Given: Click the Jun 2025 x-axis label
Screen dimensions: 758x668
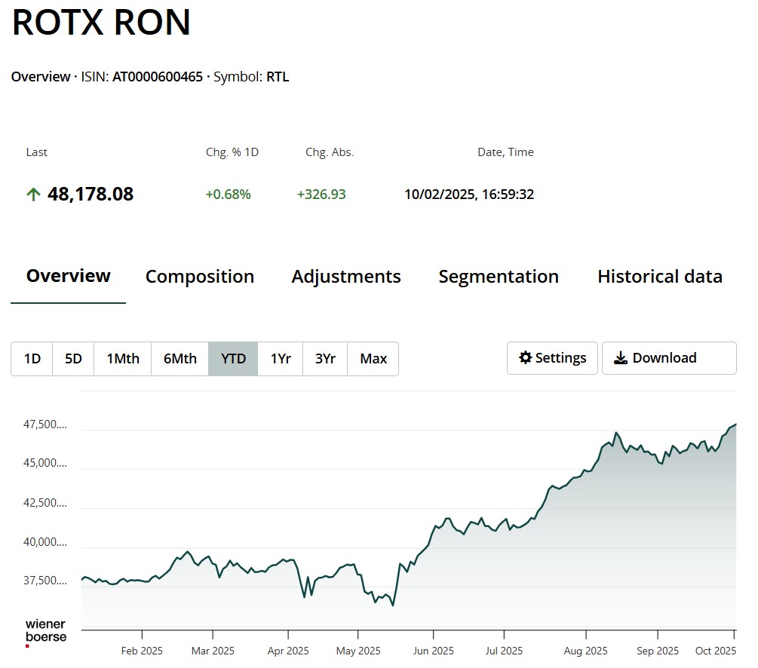Looking at the screenshot, I should click(x=433, y=651).
